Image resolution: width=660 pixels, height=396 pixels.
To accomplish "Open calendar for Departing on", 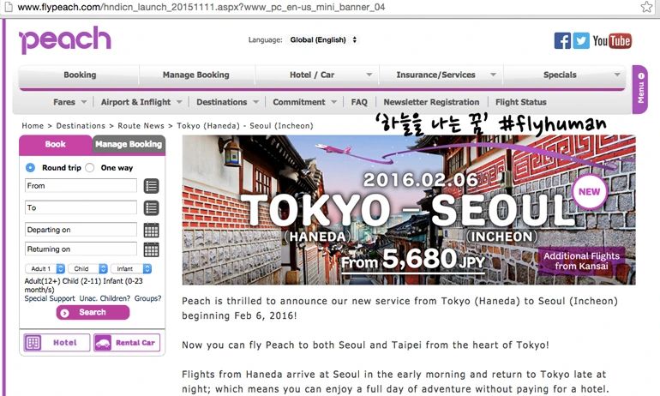I will (151, 231).
